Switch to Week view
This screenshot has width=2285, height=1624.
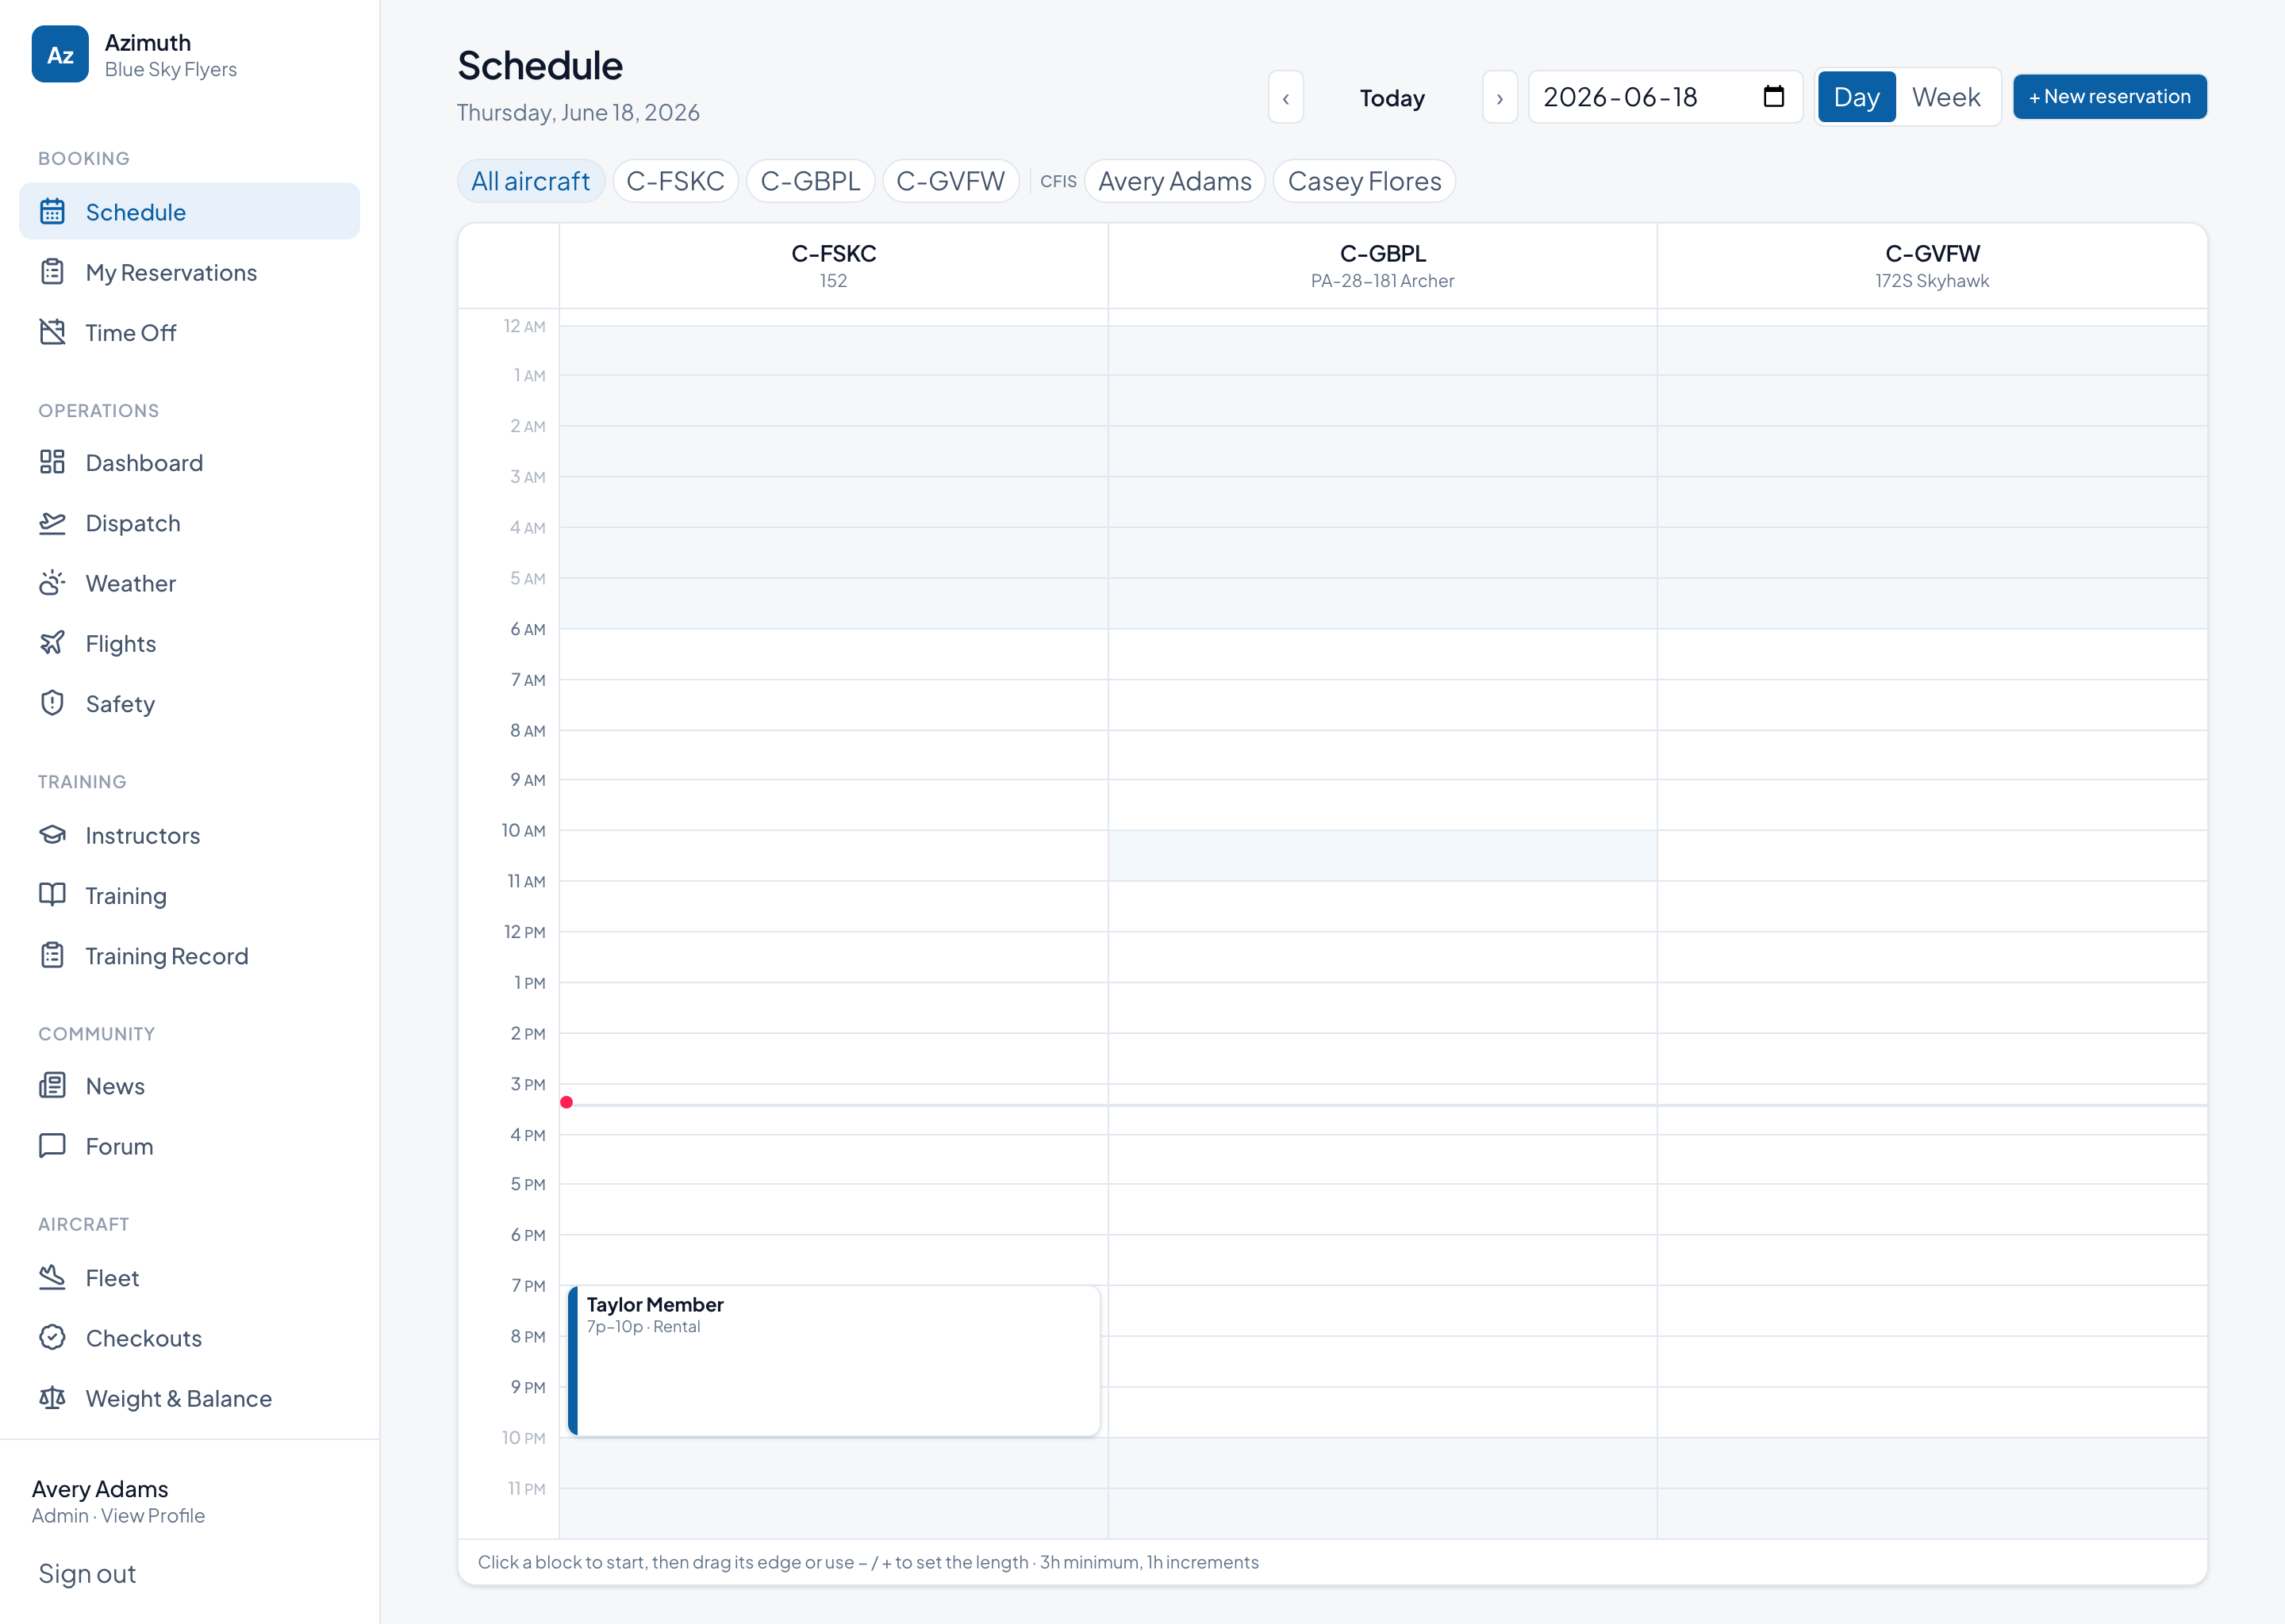[x=1946, y=97]
